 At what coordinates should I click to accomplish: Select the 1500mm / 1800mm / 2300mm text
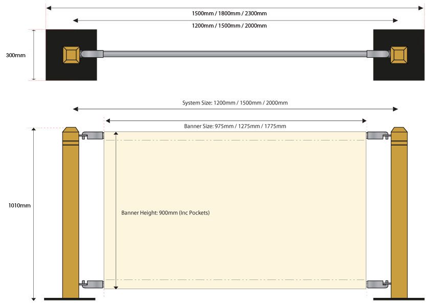(235, 14)
